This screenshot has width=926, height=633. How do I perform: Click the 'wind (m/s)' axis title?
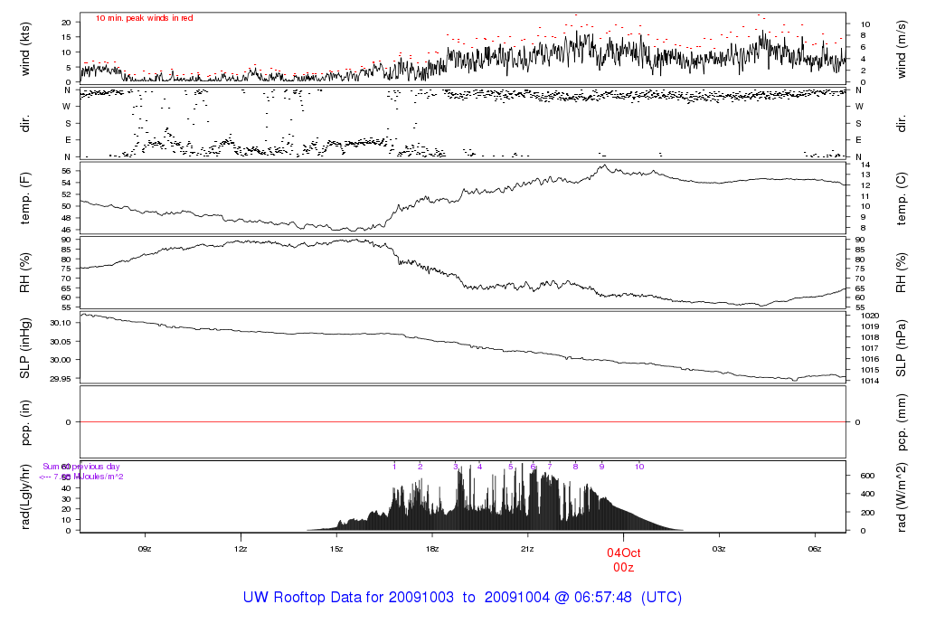902,49
